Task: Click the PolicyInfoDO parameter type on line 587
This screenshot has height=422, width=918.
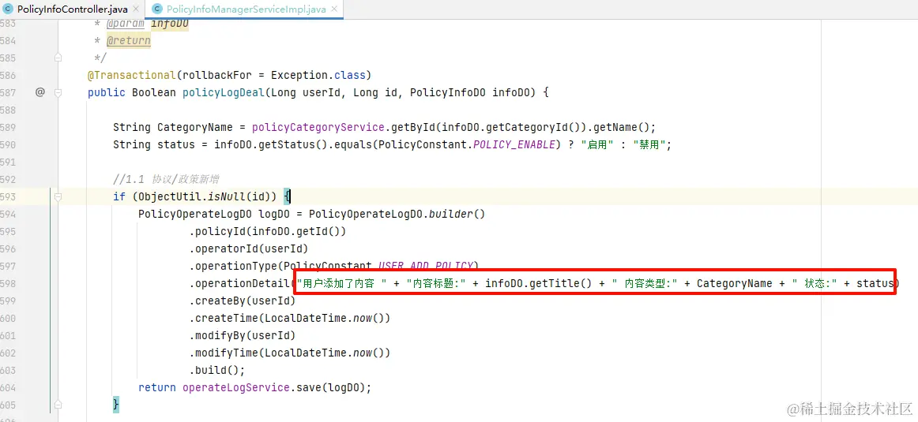Action: [448, 92]
